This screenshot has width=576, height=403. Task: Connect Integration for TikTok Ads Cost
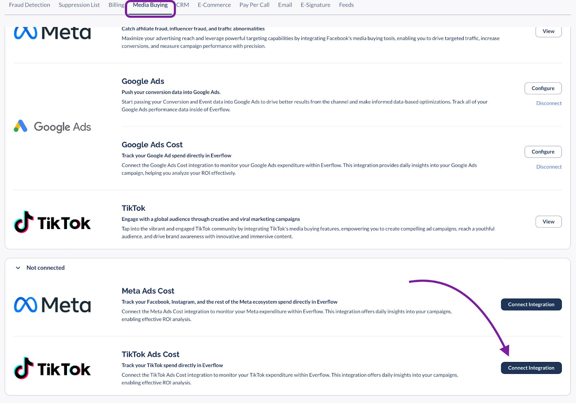(531, 368)
